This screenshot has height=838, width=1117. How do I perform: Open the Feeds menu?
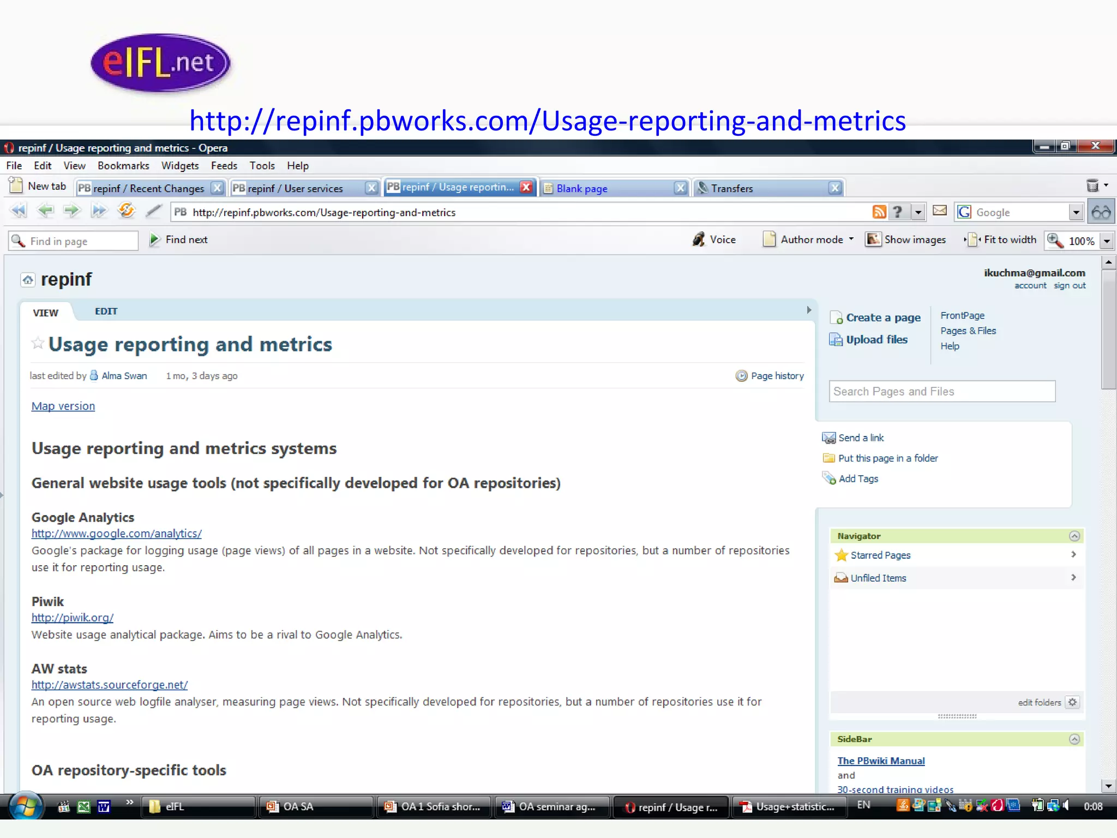[224, 166]
